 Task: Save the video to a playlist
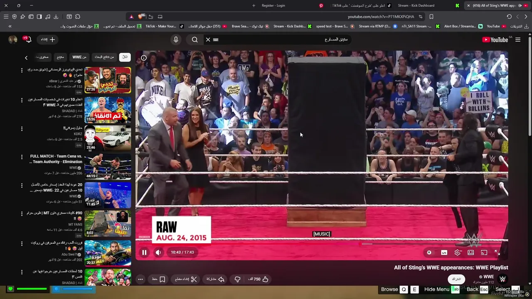click(158, 279)
